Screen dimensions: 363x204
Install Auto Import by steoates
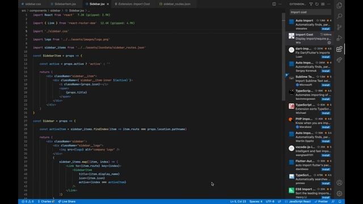tap(326, 29)
